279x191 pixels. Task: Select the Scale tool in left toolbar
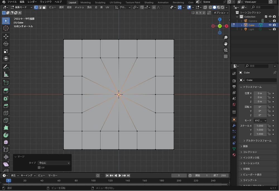click(6, 51)
